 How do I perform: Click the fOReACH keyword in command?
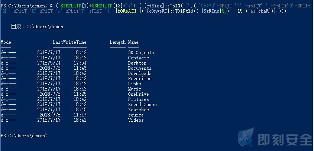tap(127, 11)
